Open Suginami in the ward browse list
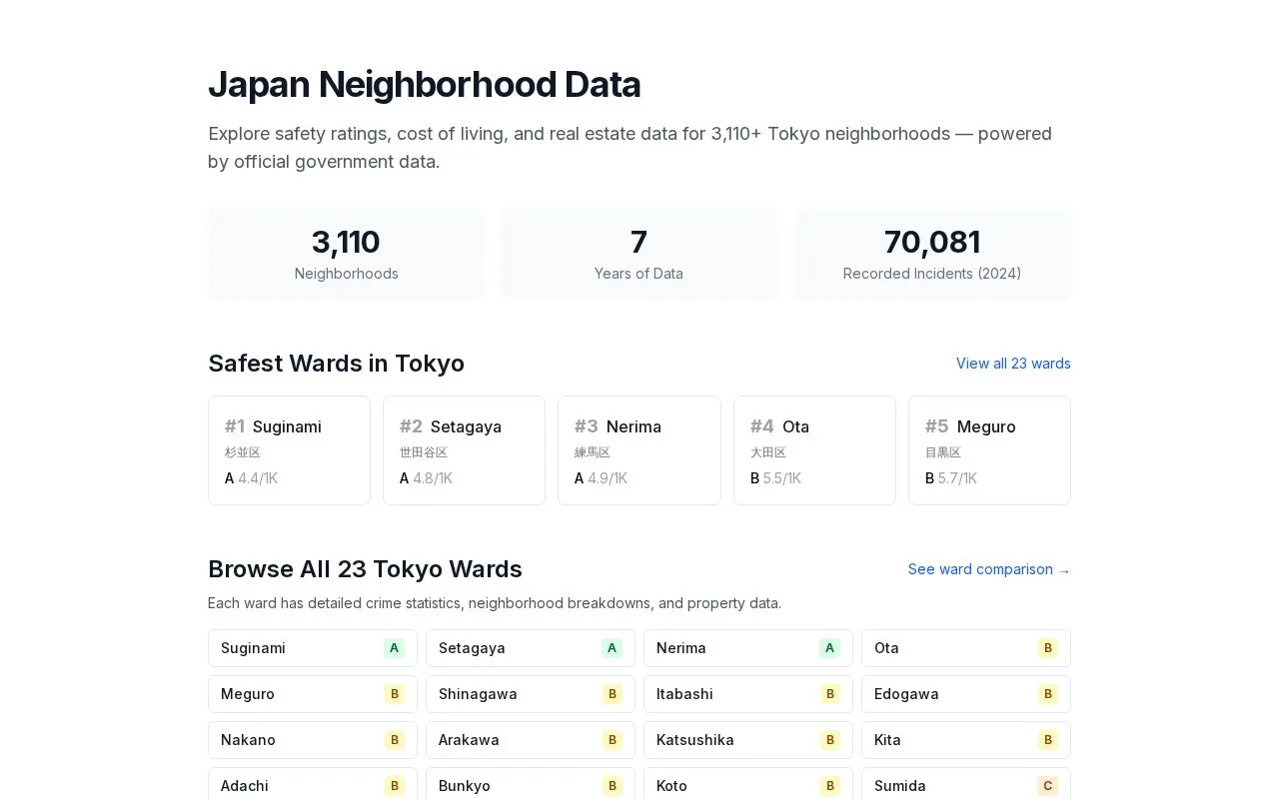This screenshot has width=1279, height=799. pyautogui.click(x=313, y=648)
